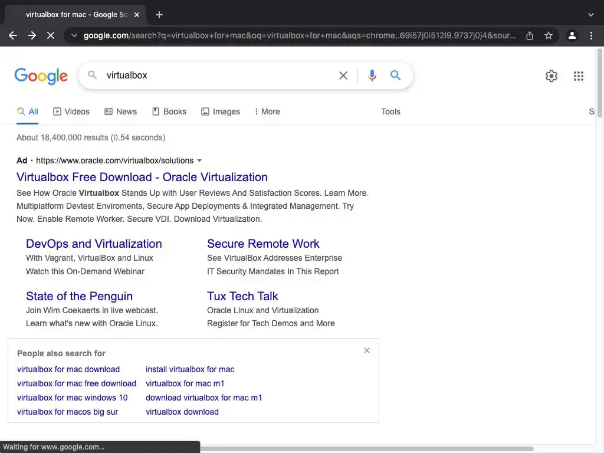Search virtualbox for macos big sur
The height and width of the screenshot is (453, 604).
tap(67, 412)
